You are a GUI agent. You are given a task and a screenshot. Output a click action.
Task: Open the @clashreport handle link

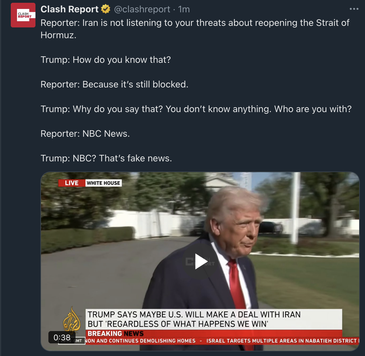[142, 9]
